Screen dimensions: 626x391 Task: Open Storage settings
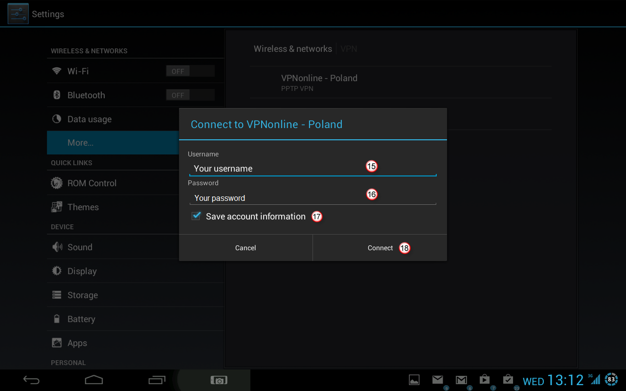tap(135, 295)
